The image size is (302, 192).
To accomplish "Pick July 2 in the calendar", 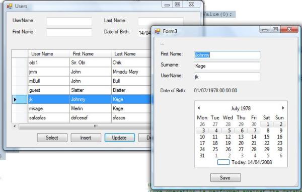I will pos(280,124).
